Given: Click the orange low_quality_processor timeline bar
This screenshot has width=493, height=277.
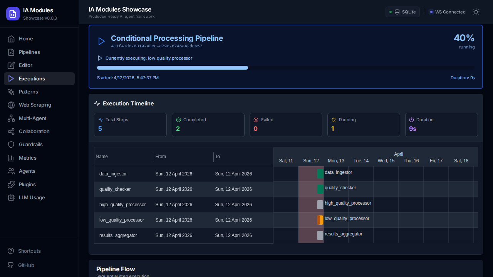Looking at the screenshot, I should [x=320, y=220].
